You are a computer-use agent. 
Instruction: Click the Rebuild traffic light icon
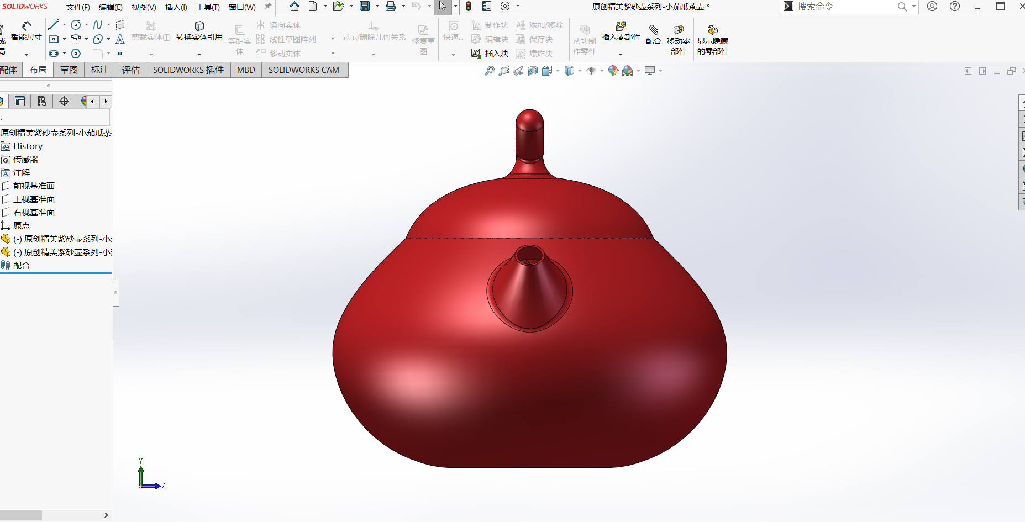[469, 7]
